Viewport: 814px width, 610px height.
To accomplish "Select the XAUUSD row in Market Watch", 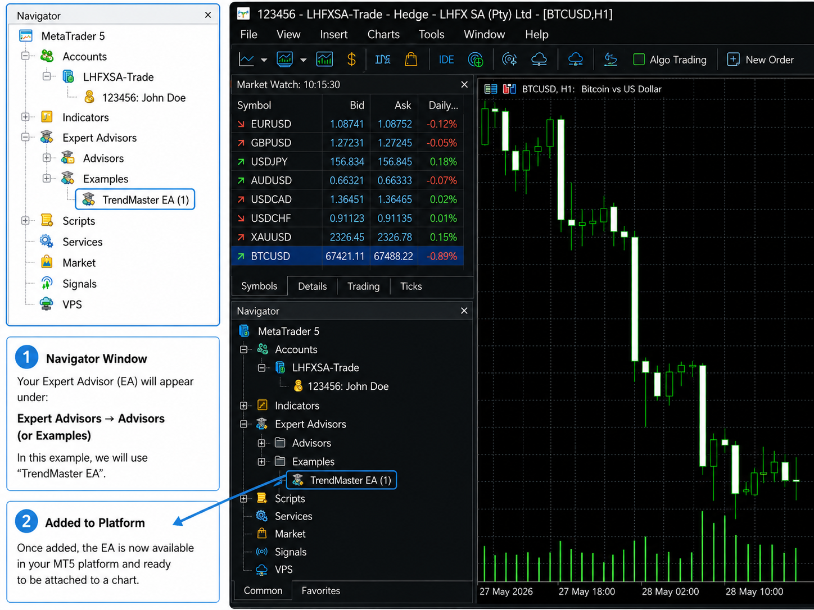I will pos(347,237).
